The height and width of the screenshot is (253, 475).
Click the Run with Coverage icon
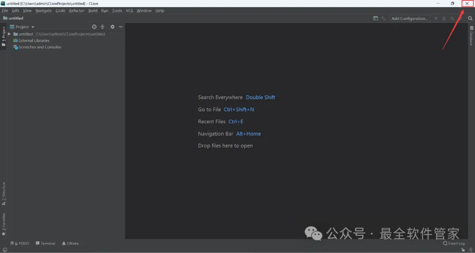click(452, 18)
